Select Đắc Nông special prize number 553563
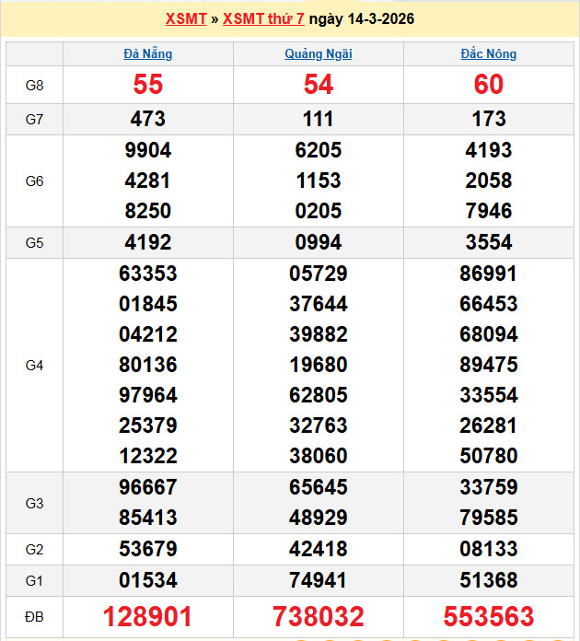Image resolution: width=580 pixels, height=641 pixels. [488, 616]
